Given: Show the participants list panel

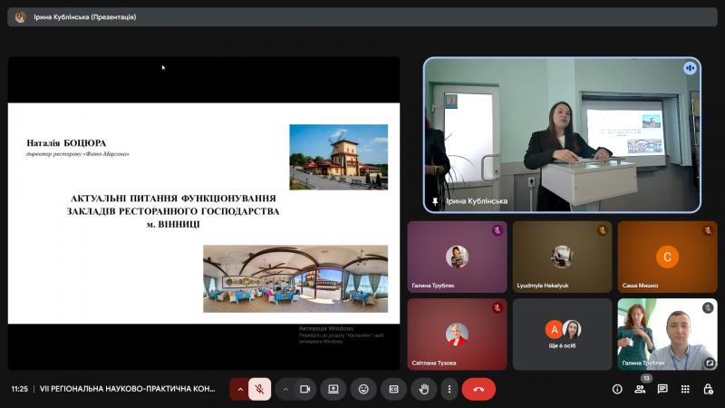Looking at the screenshot, I should point(640,389).
